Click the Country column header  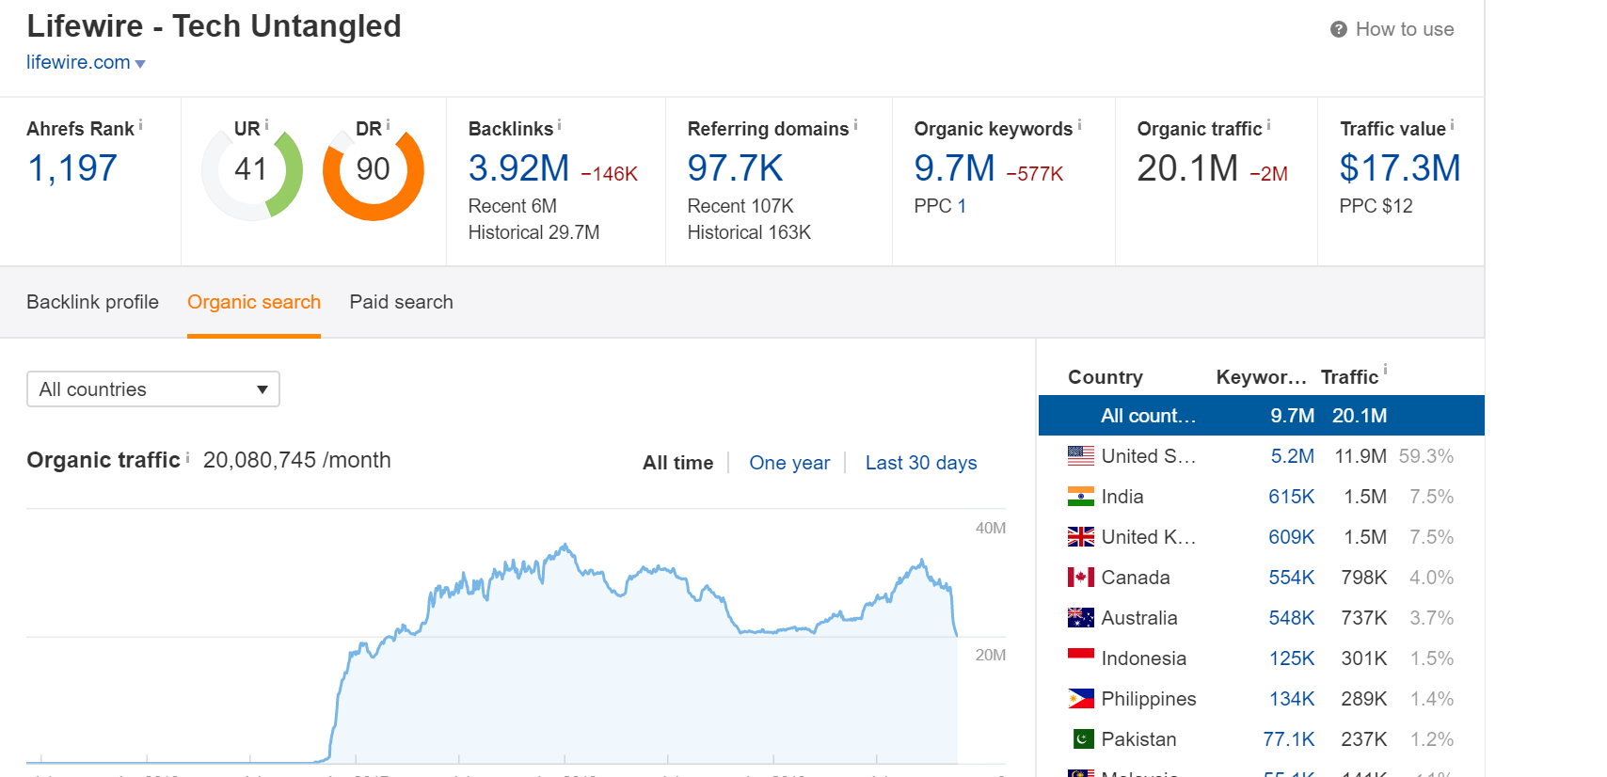[1106, 377]
